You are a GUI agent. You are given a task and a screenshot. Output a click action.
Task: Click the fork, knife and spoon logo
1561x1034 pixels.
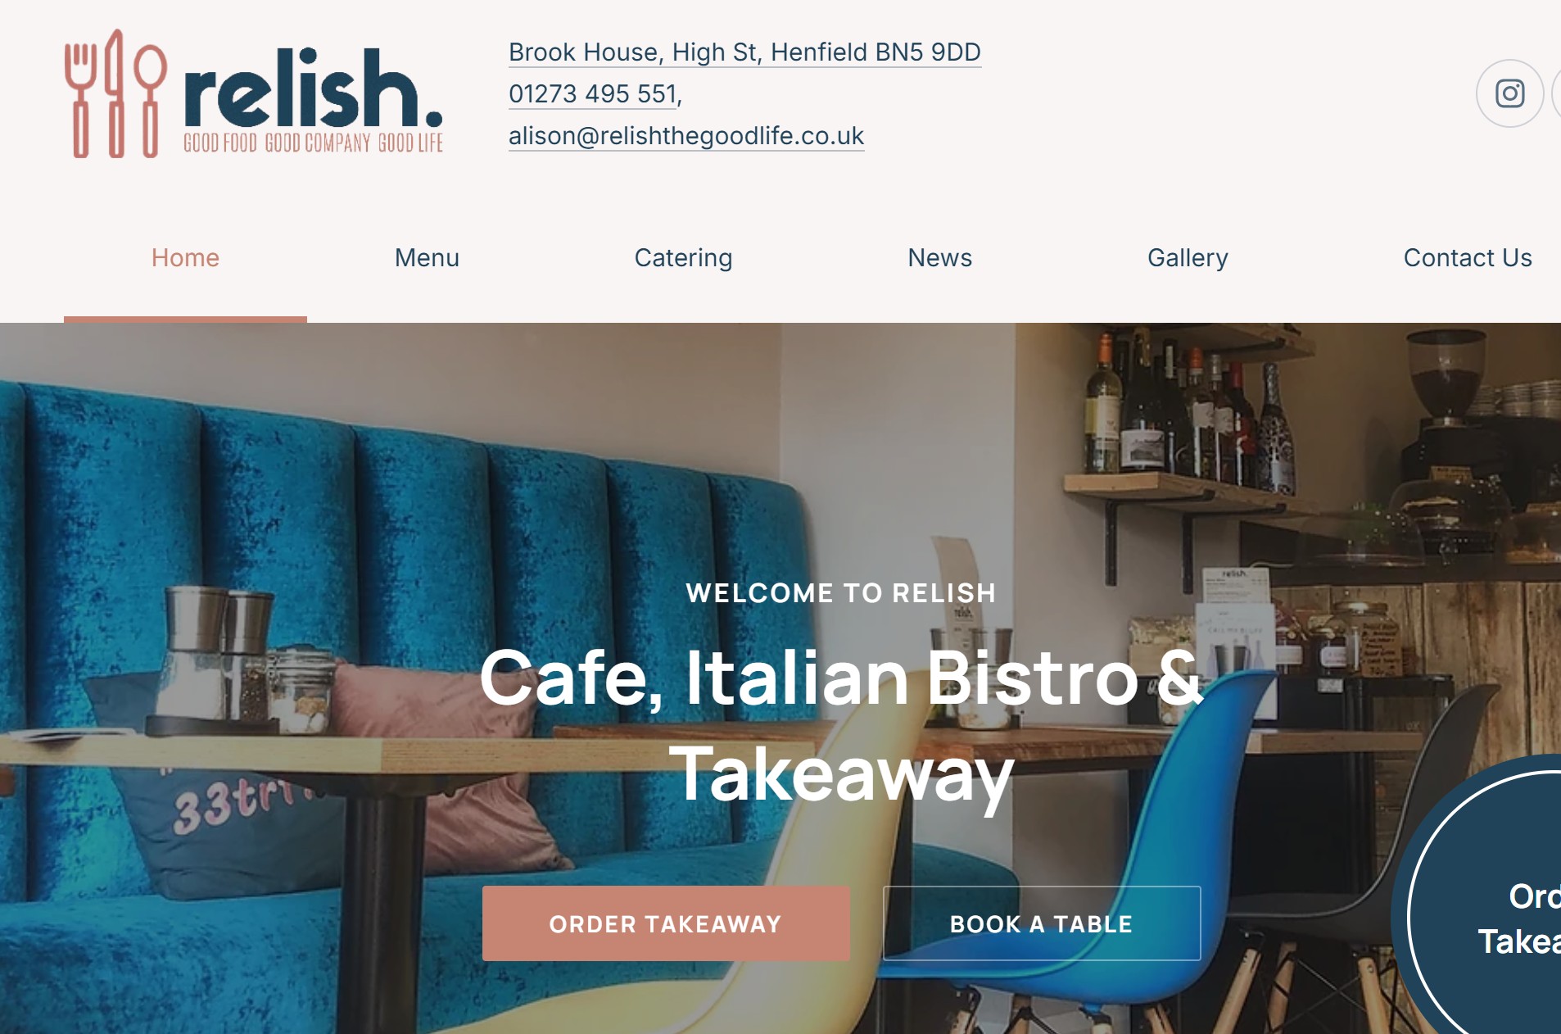click(115, 93)
